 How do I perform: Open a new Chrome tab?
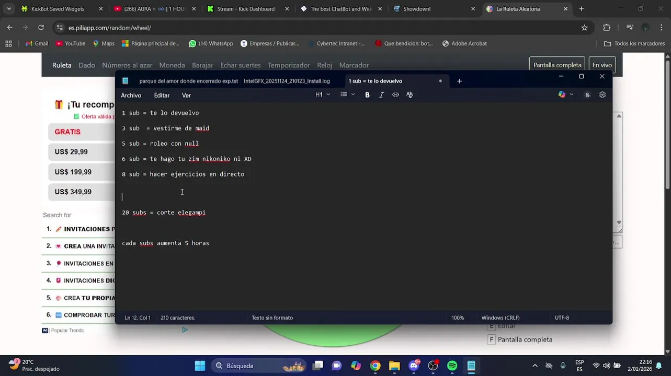pos(581,9)
